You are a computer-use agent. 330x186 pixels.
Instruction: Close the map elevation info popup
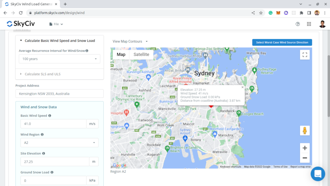(243, 87)
